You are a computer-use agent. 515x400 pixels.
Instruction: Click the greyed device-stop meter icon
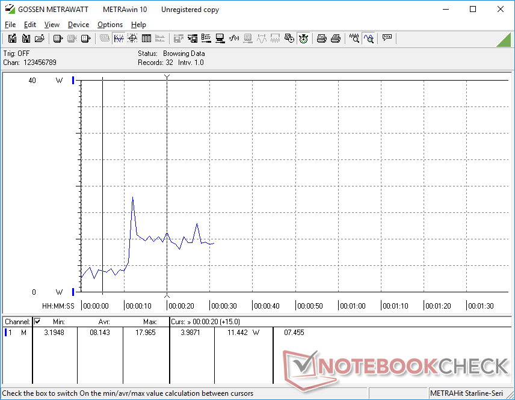pyautogui.click(x=72, y=38)
